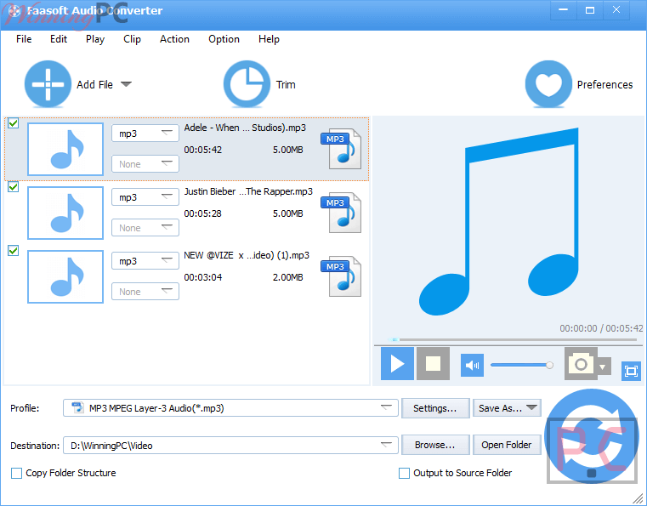Select Justin Bieber track music note thumbnail
The width and height of the screenshot is (647, 506).
point(65,213)
